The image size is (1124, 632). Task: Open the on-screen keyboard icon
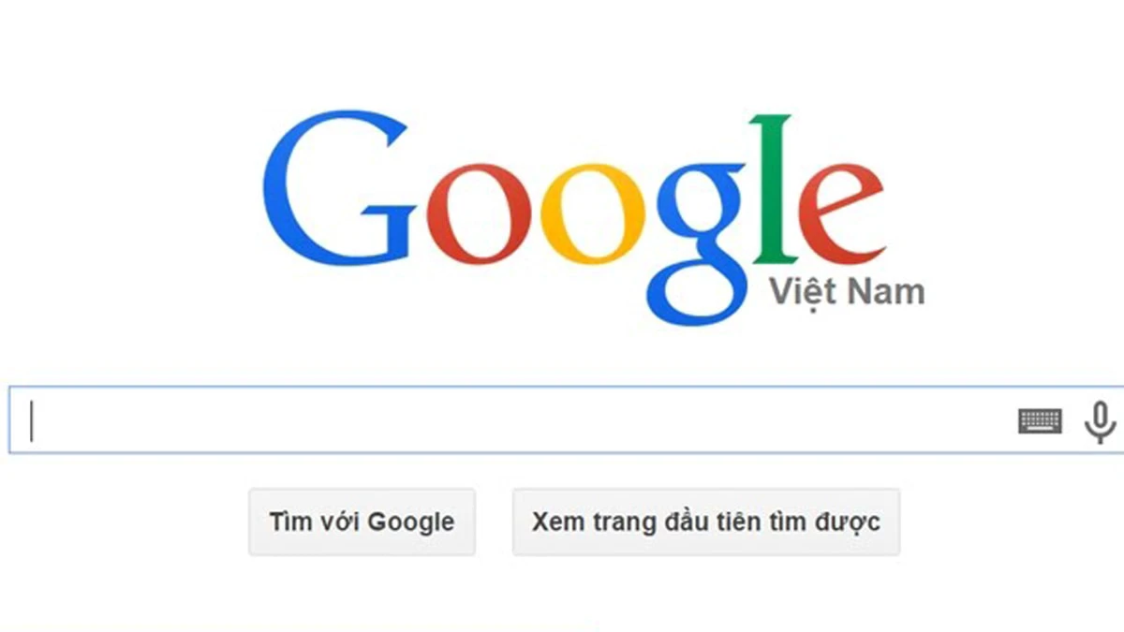1040,421
